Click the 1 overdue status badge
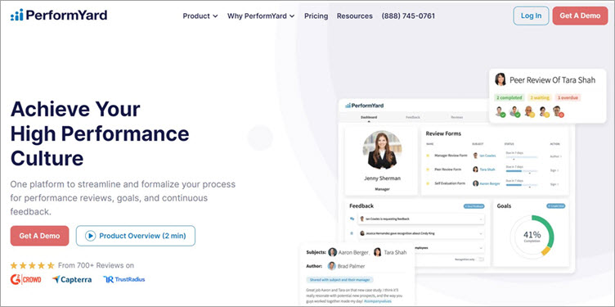The image size is (615, 307). coord(568,97)
